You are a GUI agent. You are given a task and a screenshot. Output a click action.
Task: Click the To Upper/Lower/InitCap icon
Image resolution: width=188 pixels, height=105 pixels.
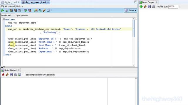pyautogui.click(x=40, y=10)
